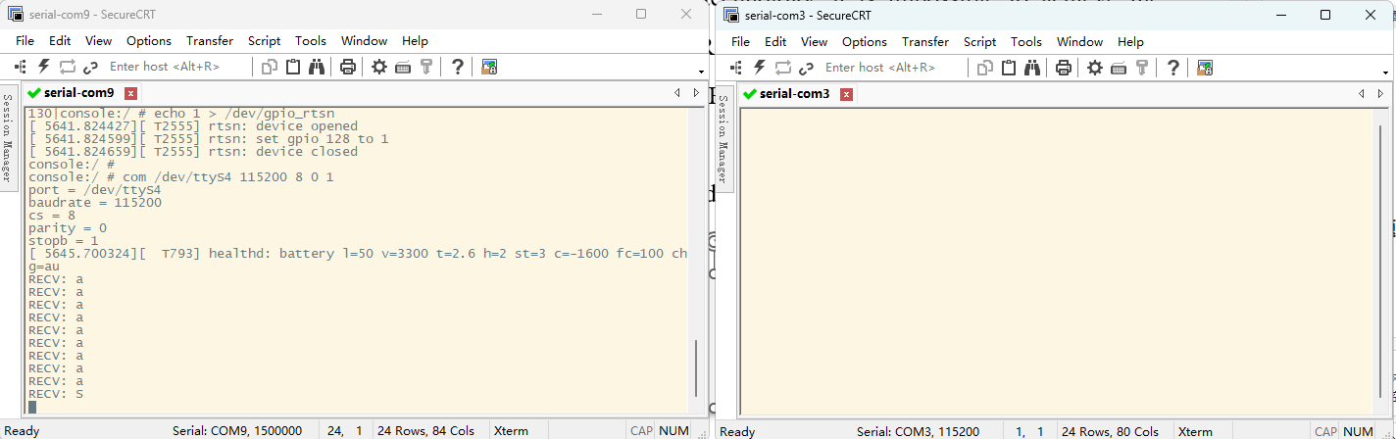Open Tools menu in serial-com9 window
The width and height of the screenshot is (1396, 439).
pyautogui.click(x=311, y=41)
